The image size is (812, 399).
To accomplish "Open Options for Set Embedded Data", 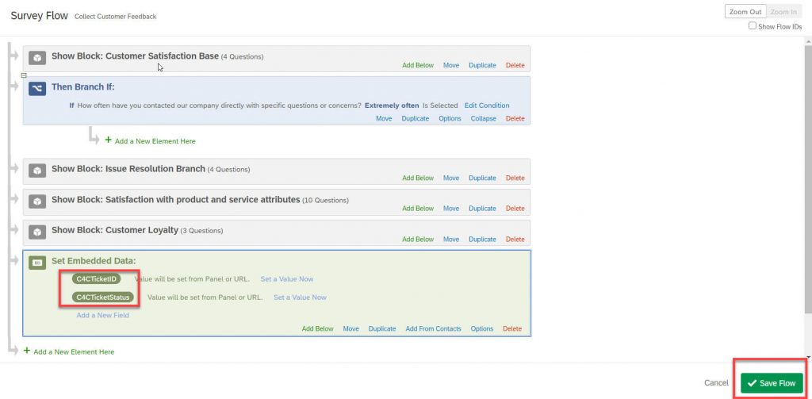I will click(481, 329).
